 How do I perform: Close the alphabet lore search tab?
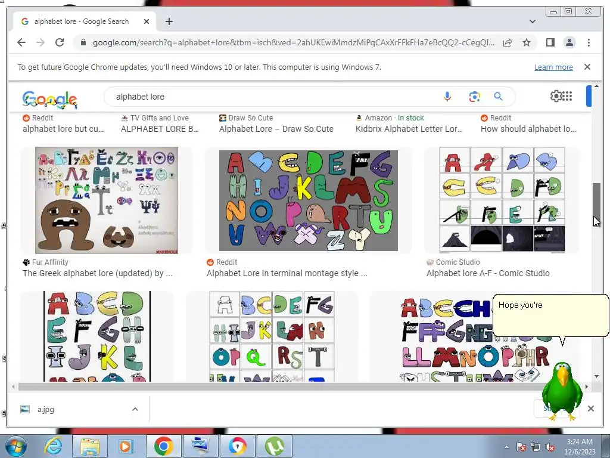147,21
